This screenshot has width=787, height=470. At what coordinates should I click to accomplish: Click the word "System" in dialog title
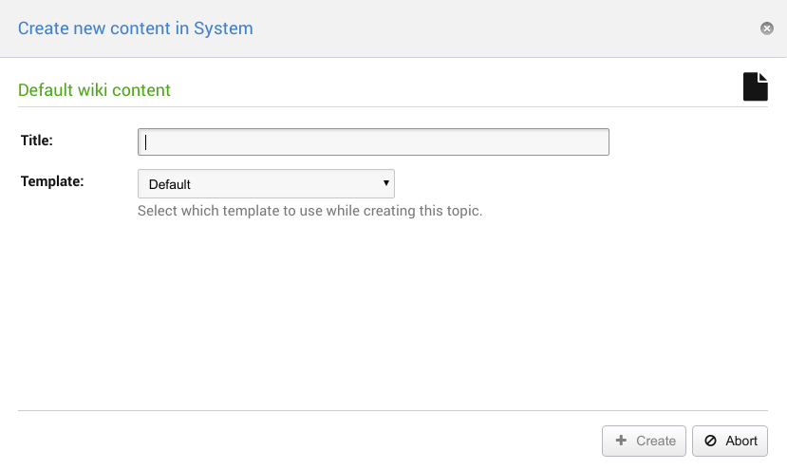tap(223, 28)
